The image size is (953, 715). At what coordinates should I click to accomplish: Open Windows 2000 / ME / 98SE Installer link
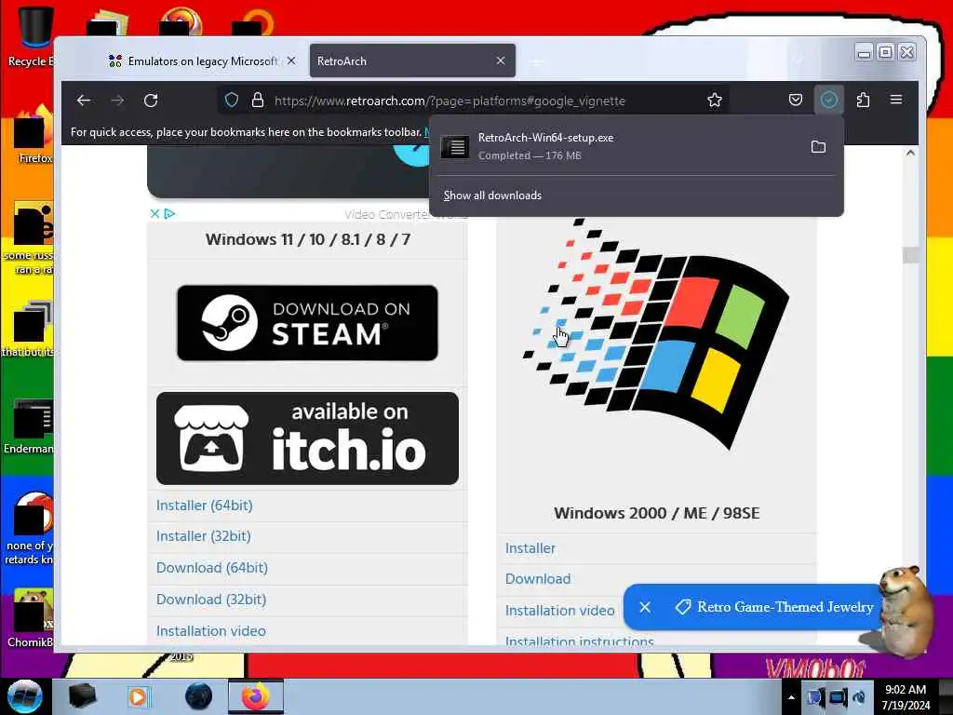[x=530, y=548]
